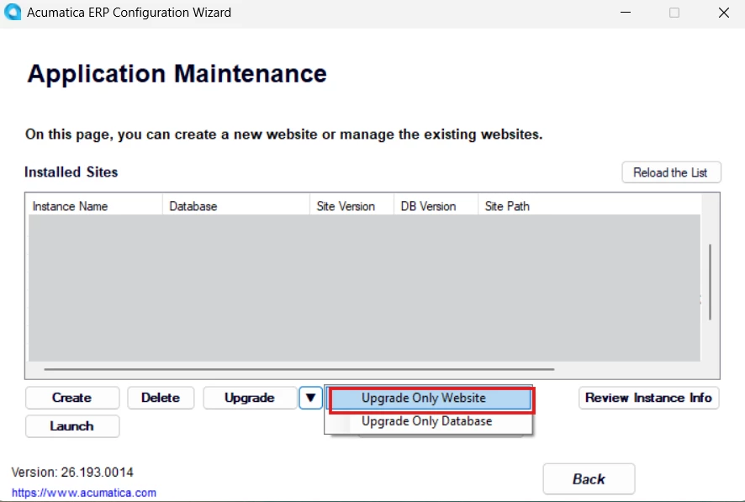Click the Installed Sites label
Screen dimensions: 745x502
[71, 172]
